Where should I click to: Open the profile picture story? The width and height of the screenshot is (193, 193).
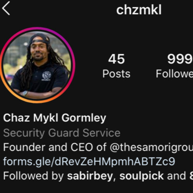37,65
